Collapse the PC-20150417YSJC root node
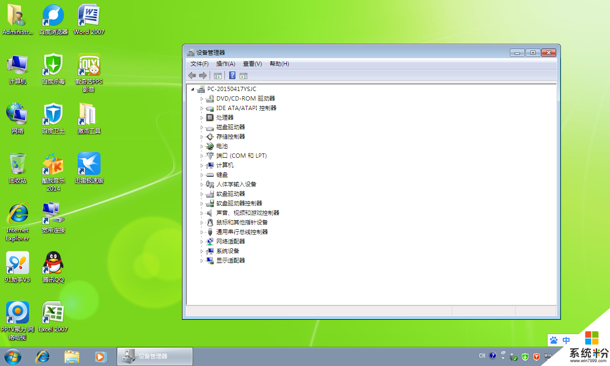 (x=193, y=89)
